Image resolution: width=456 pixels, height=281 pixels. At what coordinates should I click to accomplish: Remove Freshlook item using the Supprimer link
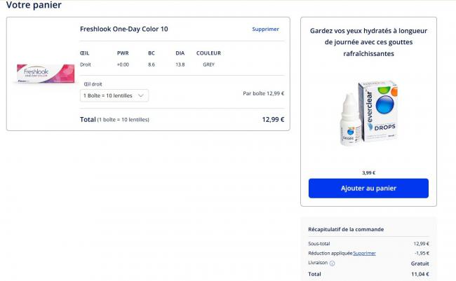tap(265, 29)
